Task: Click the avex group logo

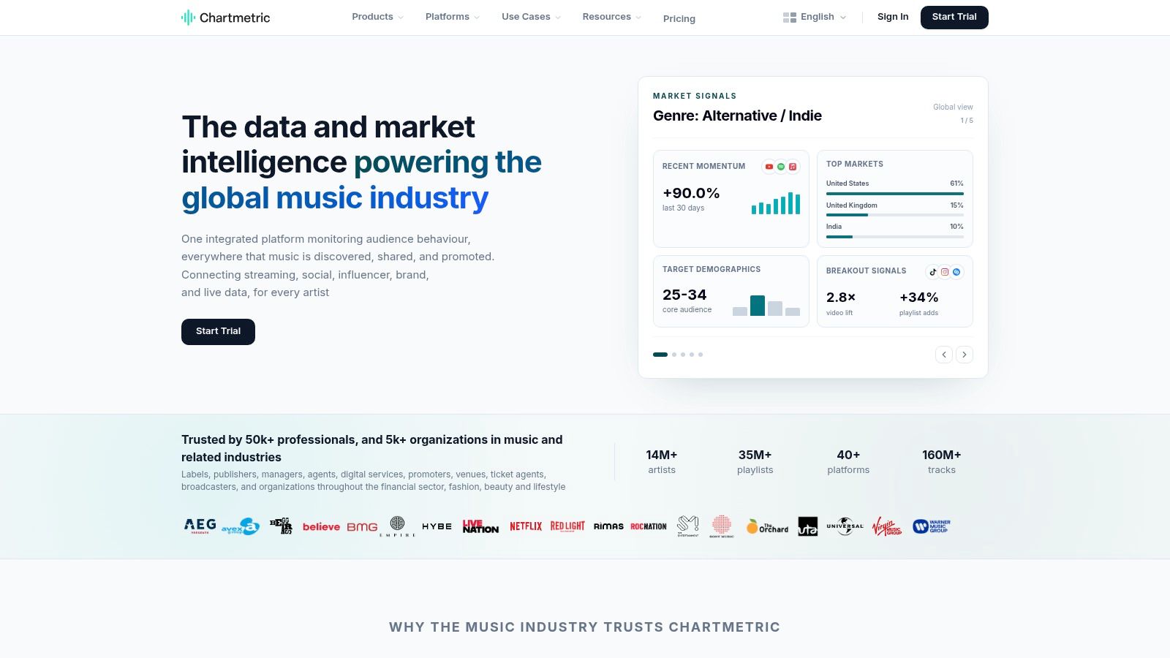Action: tap(241, 526)
